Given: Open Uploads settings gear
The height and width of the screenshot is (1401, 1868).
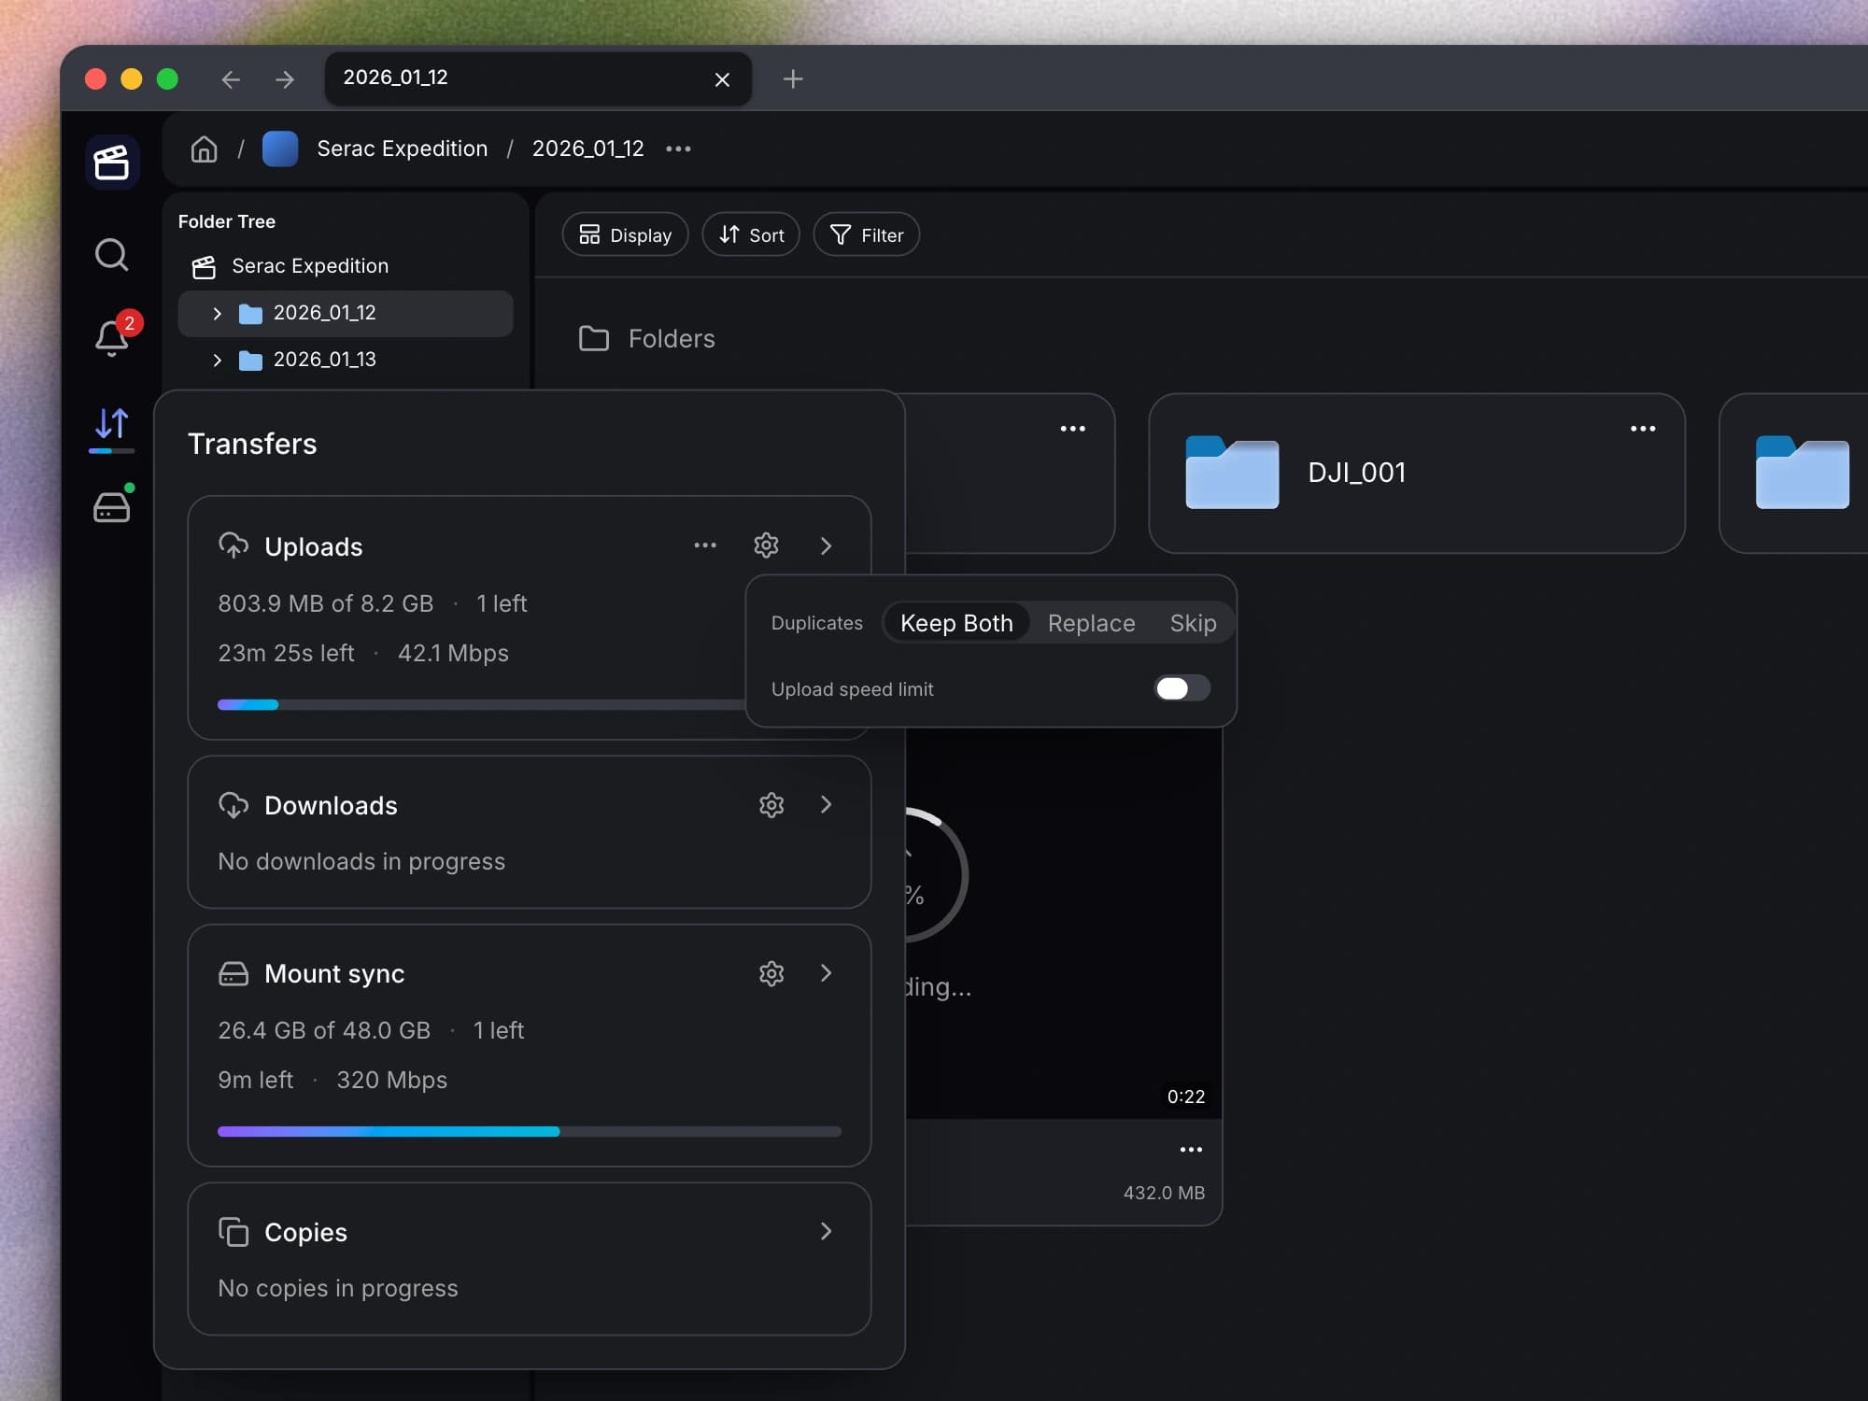Looking at the screenshot, I should 766,545.
